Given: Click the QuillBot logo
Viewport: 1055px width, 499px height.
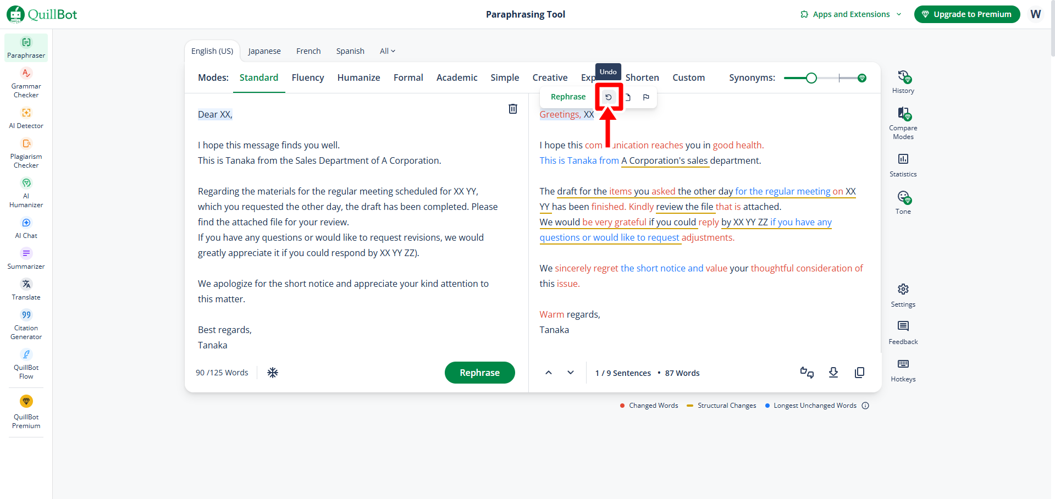Looking at the screenshot, I should pos(42,14).
